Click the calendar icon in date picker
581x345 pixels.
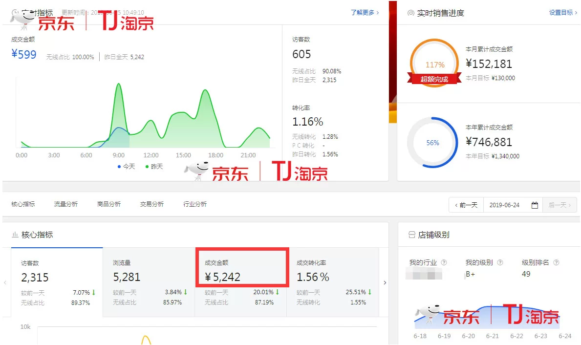click(x=535, y=205)
